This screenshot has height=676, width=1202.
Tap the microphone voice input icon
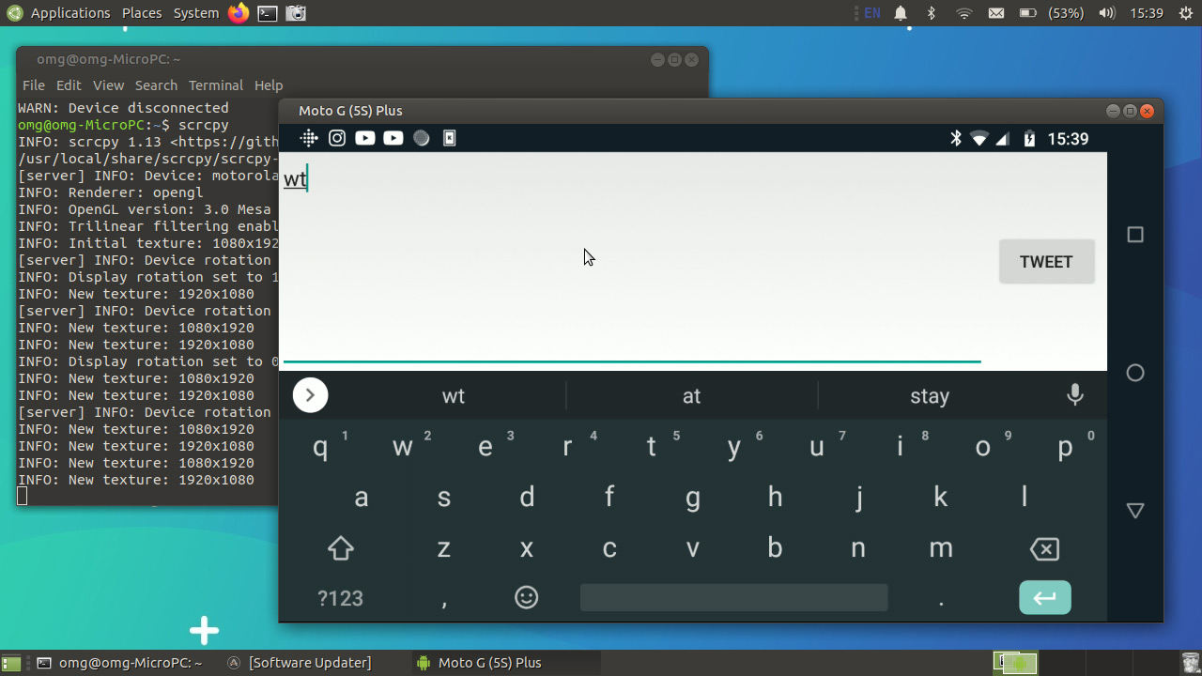pyautogui.click(x=1075, y=395)
